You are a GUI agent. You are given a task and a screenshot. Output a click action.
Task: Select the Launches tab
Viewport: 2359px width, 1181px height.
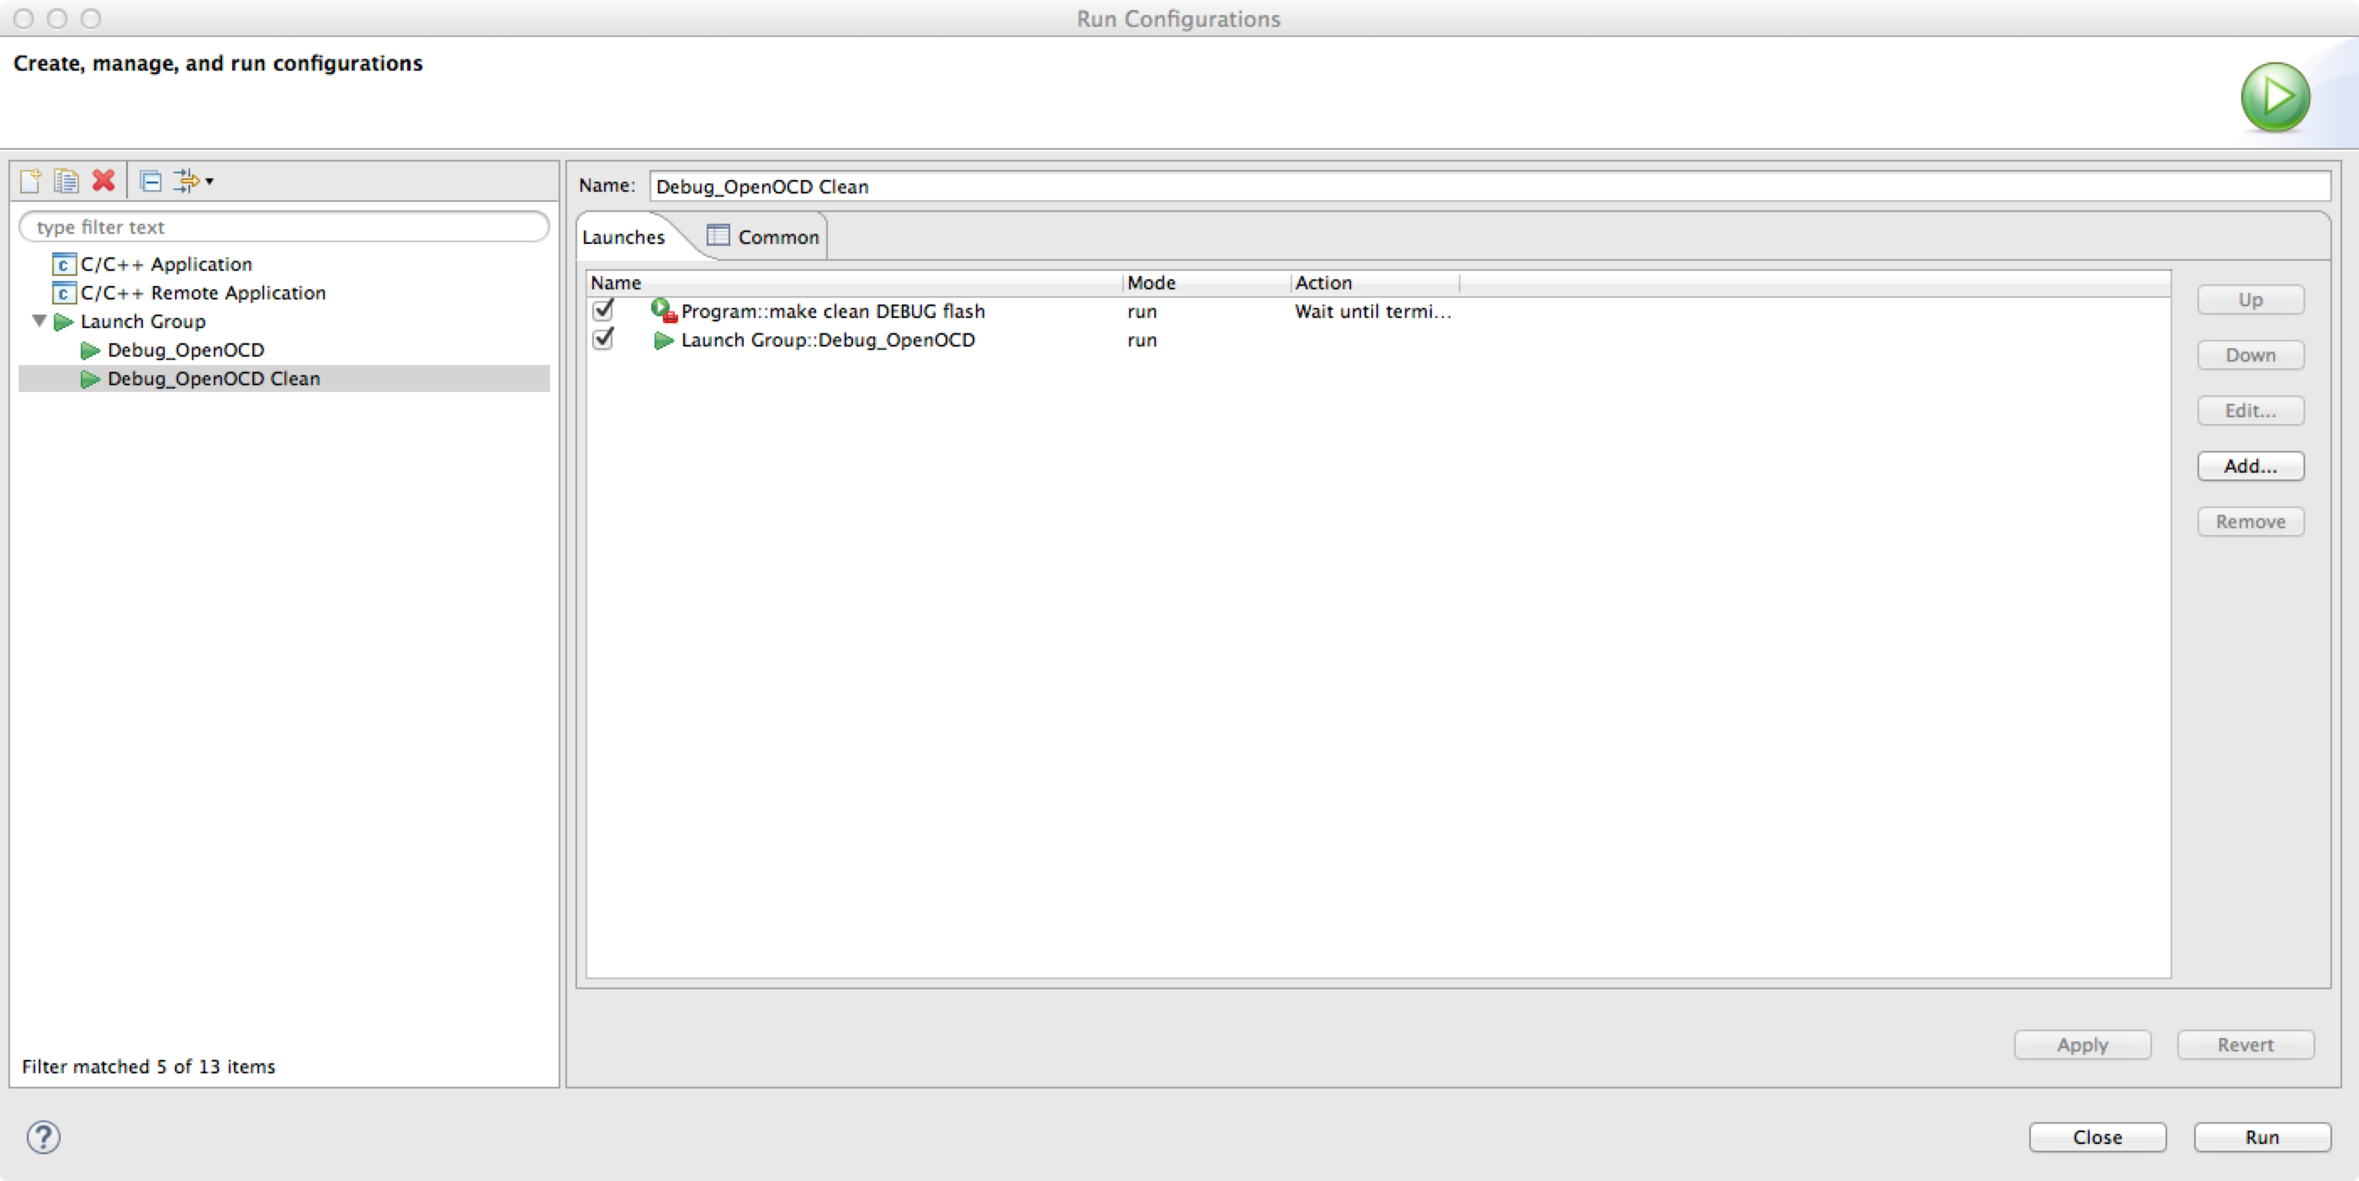623,237
